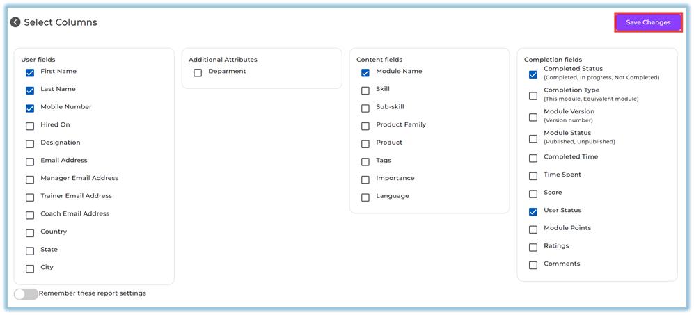Tick the Email Address checkbox

pyautogui.click(x=30, y=161)
